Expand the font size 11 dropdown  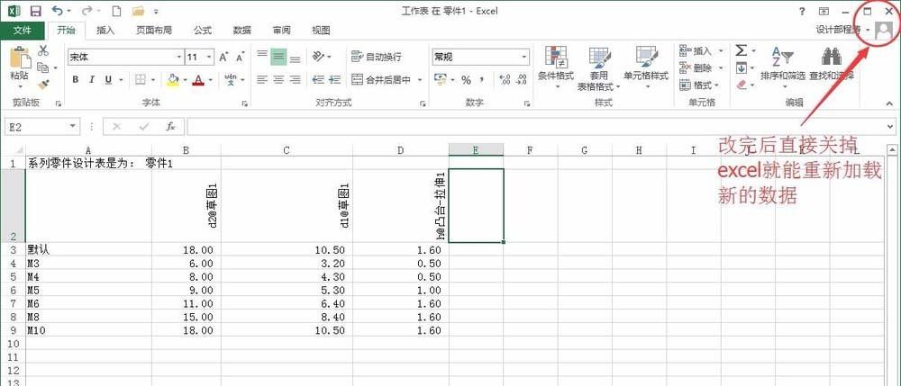coord(209,57)
